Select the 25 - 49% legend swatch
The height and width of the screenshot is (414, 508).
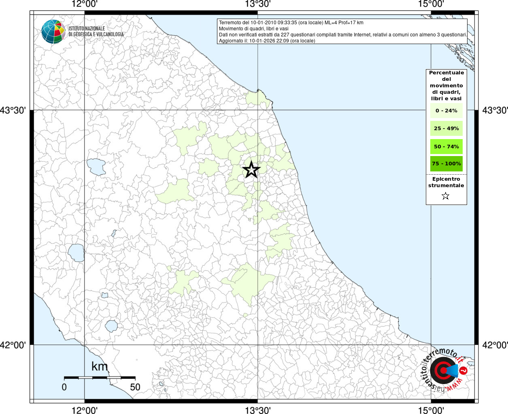pos(446,129)
